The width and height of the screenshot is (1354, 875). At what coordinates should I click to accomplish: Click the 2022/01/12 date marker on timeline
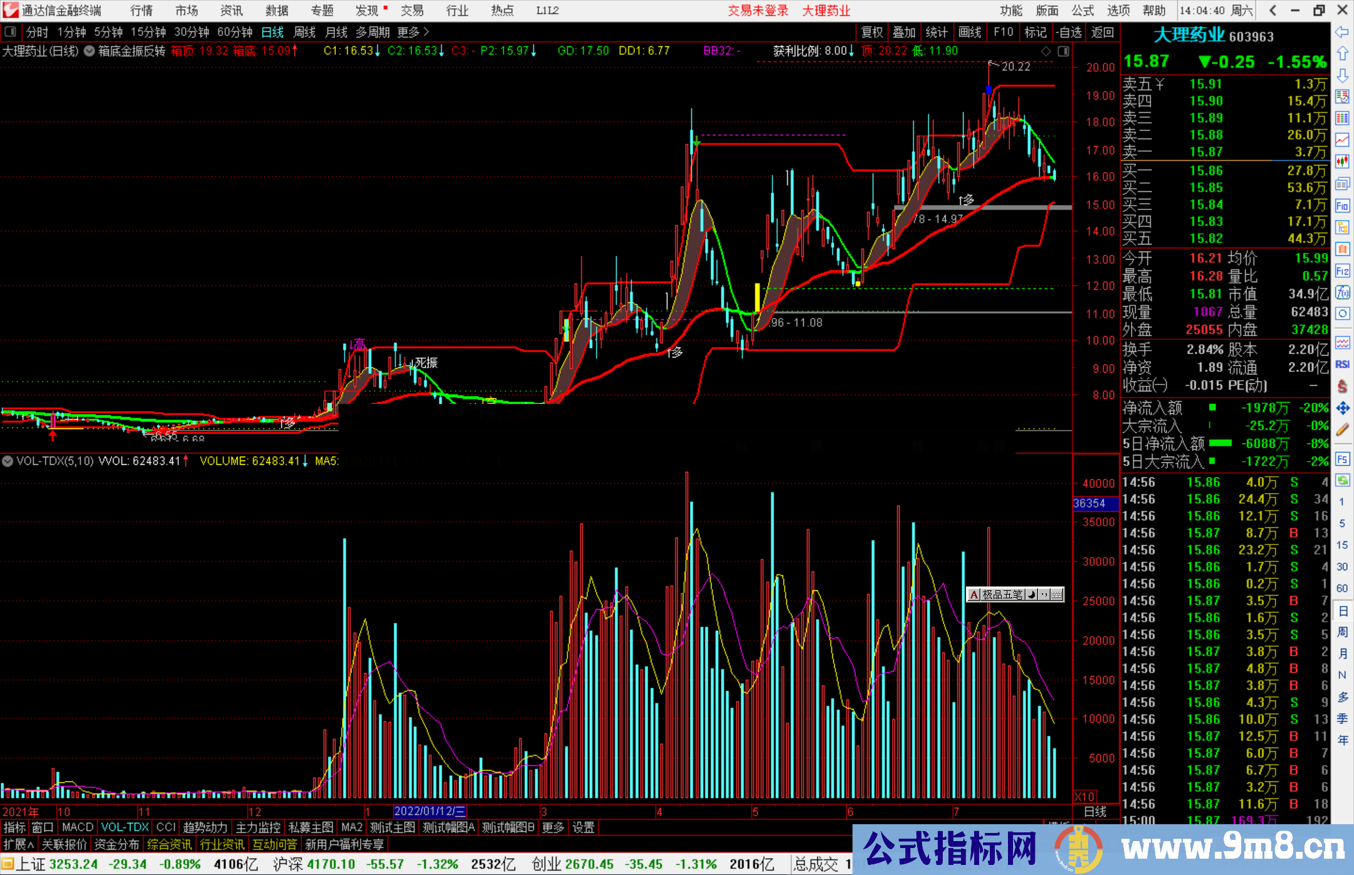tap(429, 812)
